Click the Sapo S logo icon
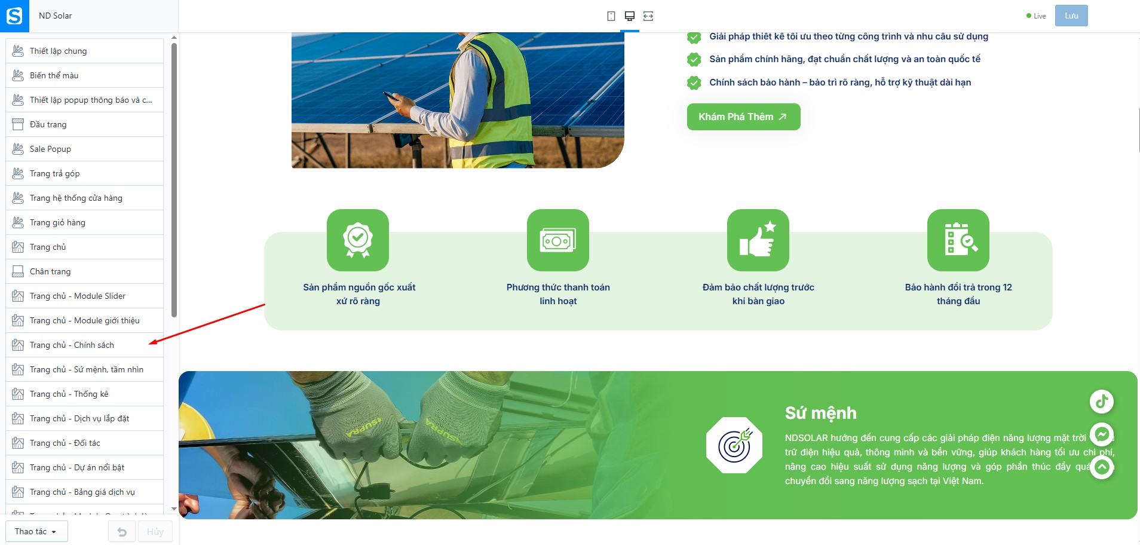This screenshot has height=545, width=1140. [14, 16]
